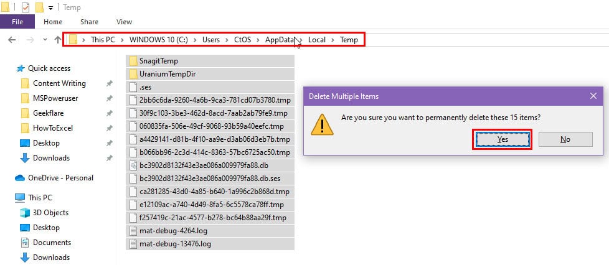This screenshot has width=609, height=265.
Task: Click This PC in address bar
Action: click(x=103, y=40)
